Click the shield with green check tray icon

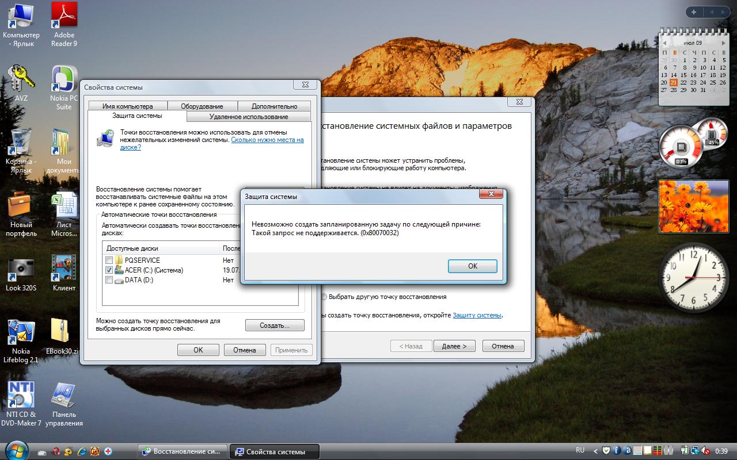(x=607, y=451)
